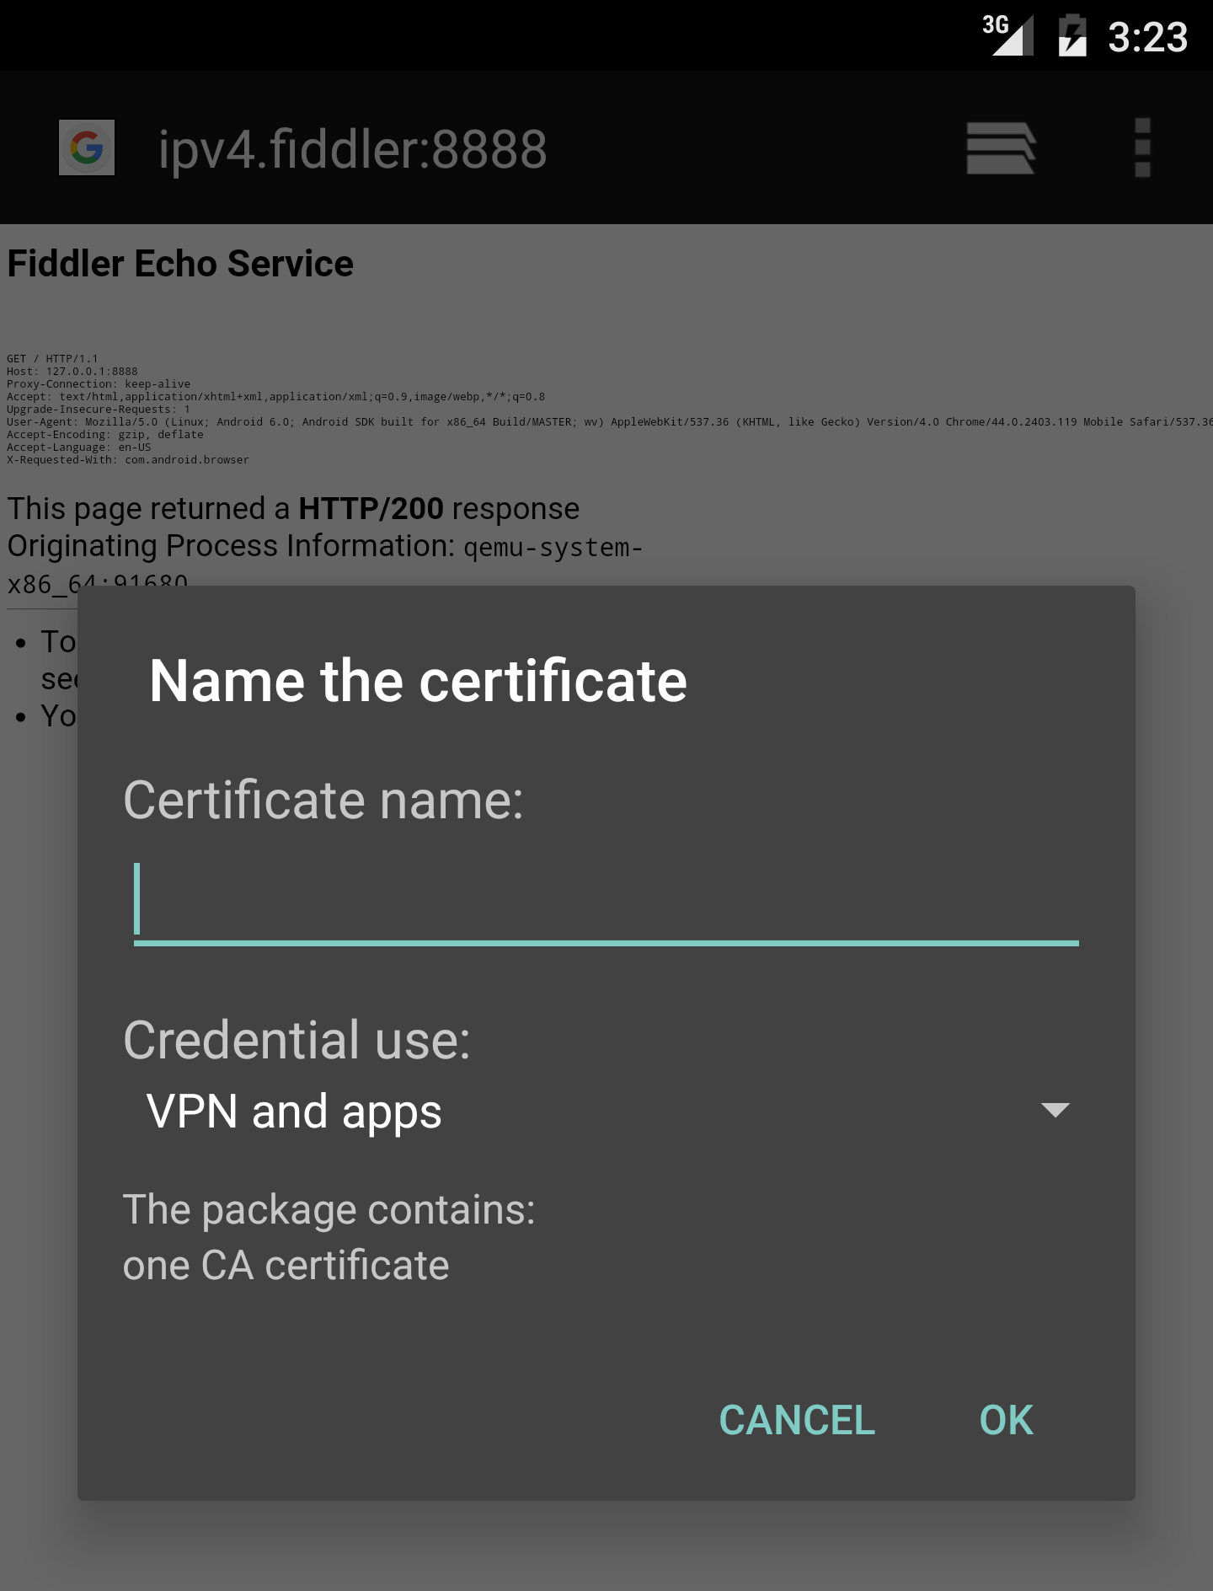Tap the 3G signal strength icon
The width and height of the screenshot is (1213, 1591).
[x=1008, y=35]
